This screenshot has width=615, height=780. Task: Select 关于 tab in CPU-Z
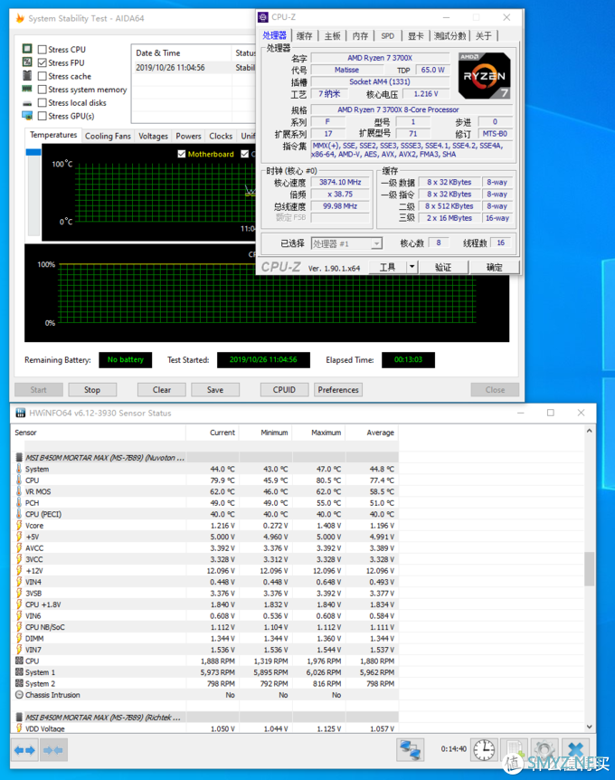[x=483, y=36]
